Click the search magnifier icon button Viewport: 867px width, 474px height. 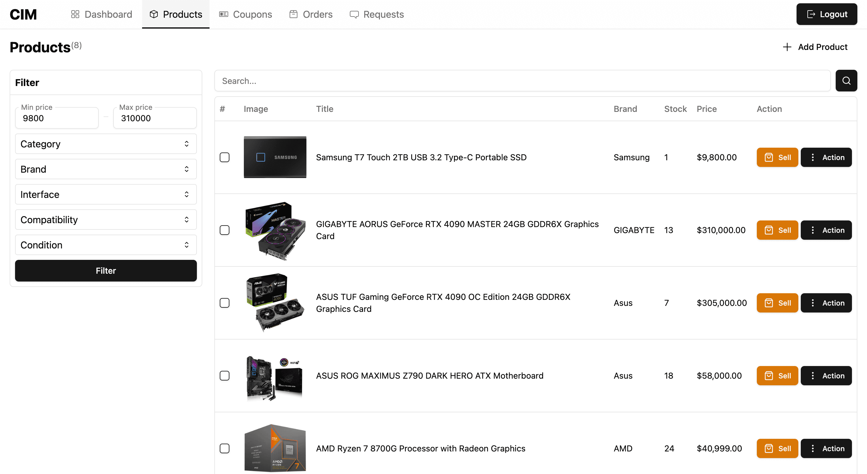point(846,81)
